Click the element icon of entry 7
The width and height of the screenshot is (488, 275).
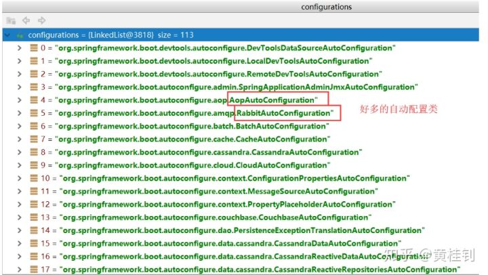34,139
